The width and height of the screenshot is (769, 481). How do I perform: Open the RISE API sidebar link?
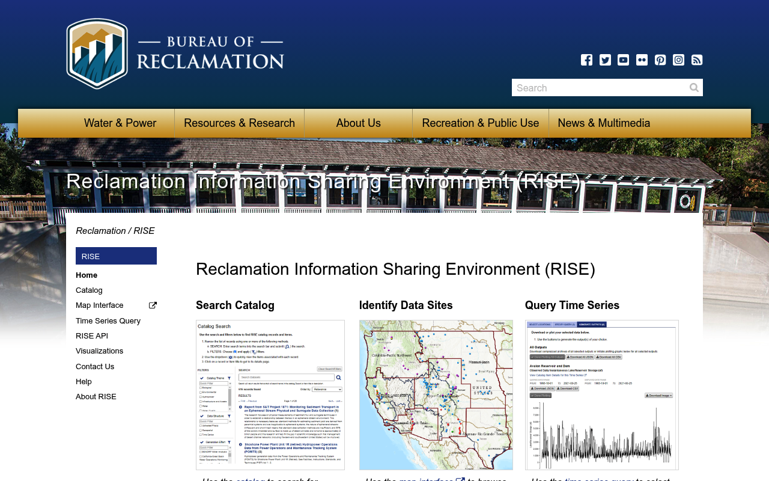click(x=92, y=336)
